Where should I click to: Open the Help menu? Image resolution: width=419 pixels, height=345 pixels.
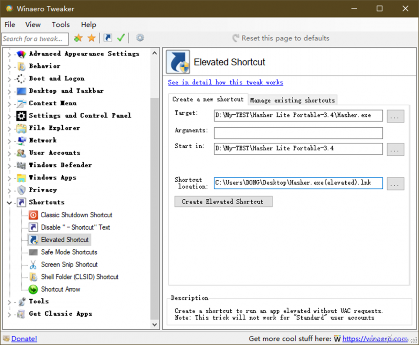[x=88, y=24]
